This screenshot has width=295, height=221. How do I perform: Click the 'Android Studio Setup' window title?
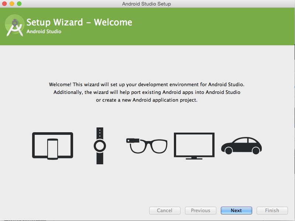point(146,4)
